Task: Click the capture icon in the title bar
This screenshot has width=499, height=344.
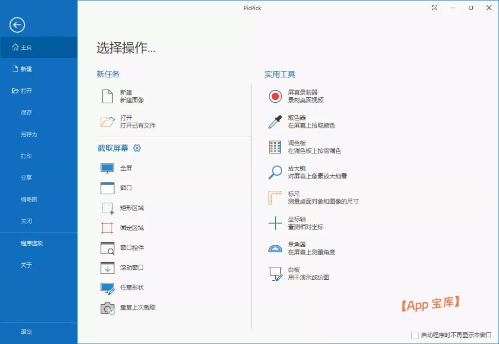Action: tap(434, 8)
